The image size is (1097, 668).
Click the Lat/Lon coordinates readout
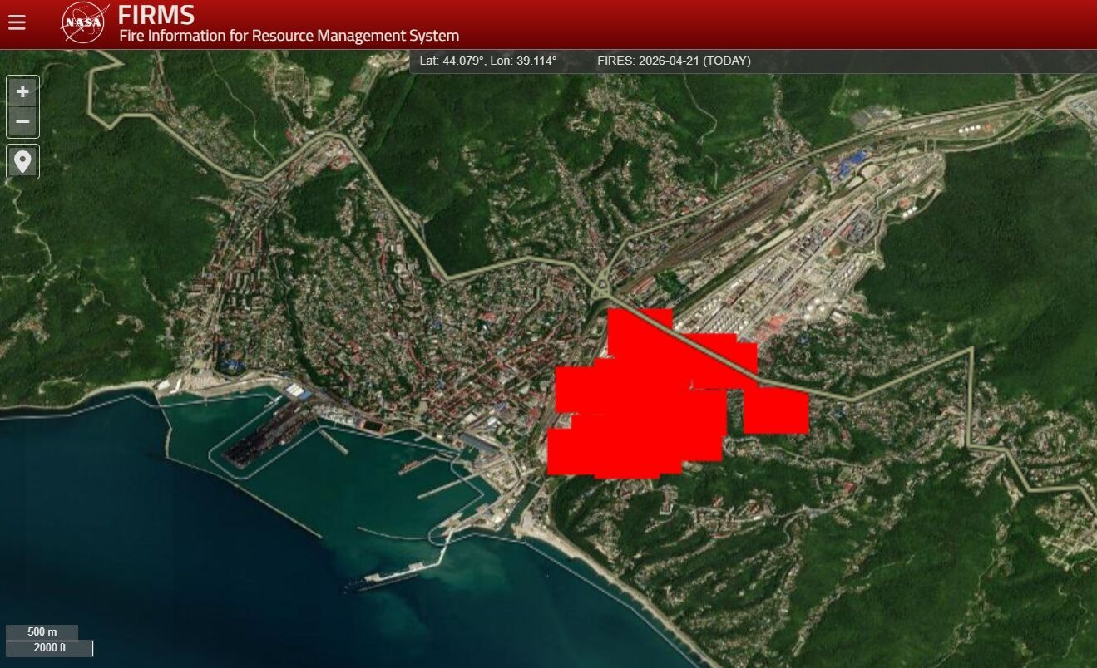point(488,61)
